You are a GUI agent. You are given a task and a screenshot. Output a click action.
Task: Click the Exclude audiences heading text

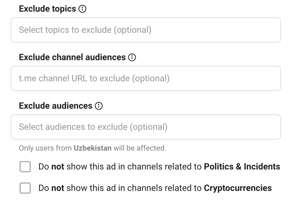pos(56,106)
